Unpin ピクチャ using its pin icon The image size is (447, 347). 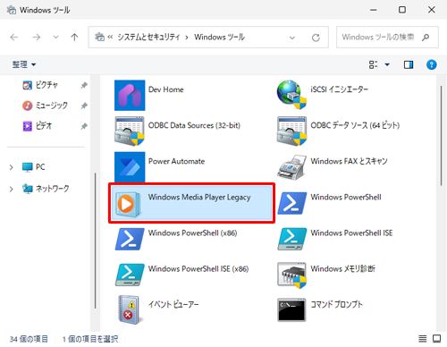tap(84, 86)
